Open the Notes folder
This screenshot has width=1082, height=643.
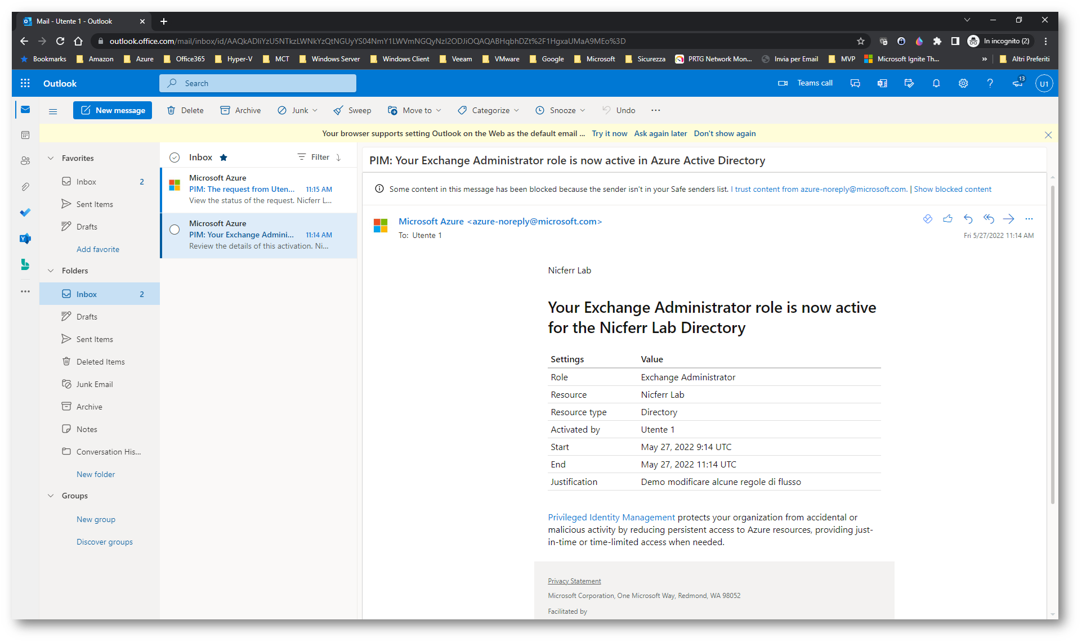coord(100,429)
